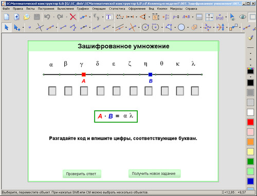This screenshot has height=196, width=257.
Task: Open the text tool T icon
Action: click(x=109, y=17)
